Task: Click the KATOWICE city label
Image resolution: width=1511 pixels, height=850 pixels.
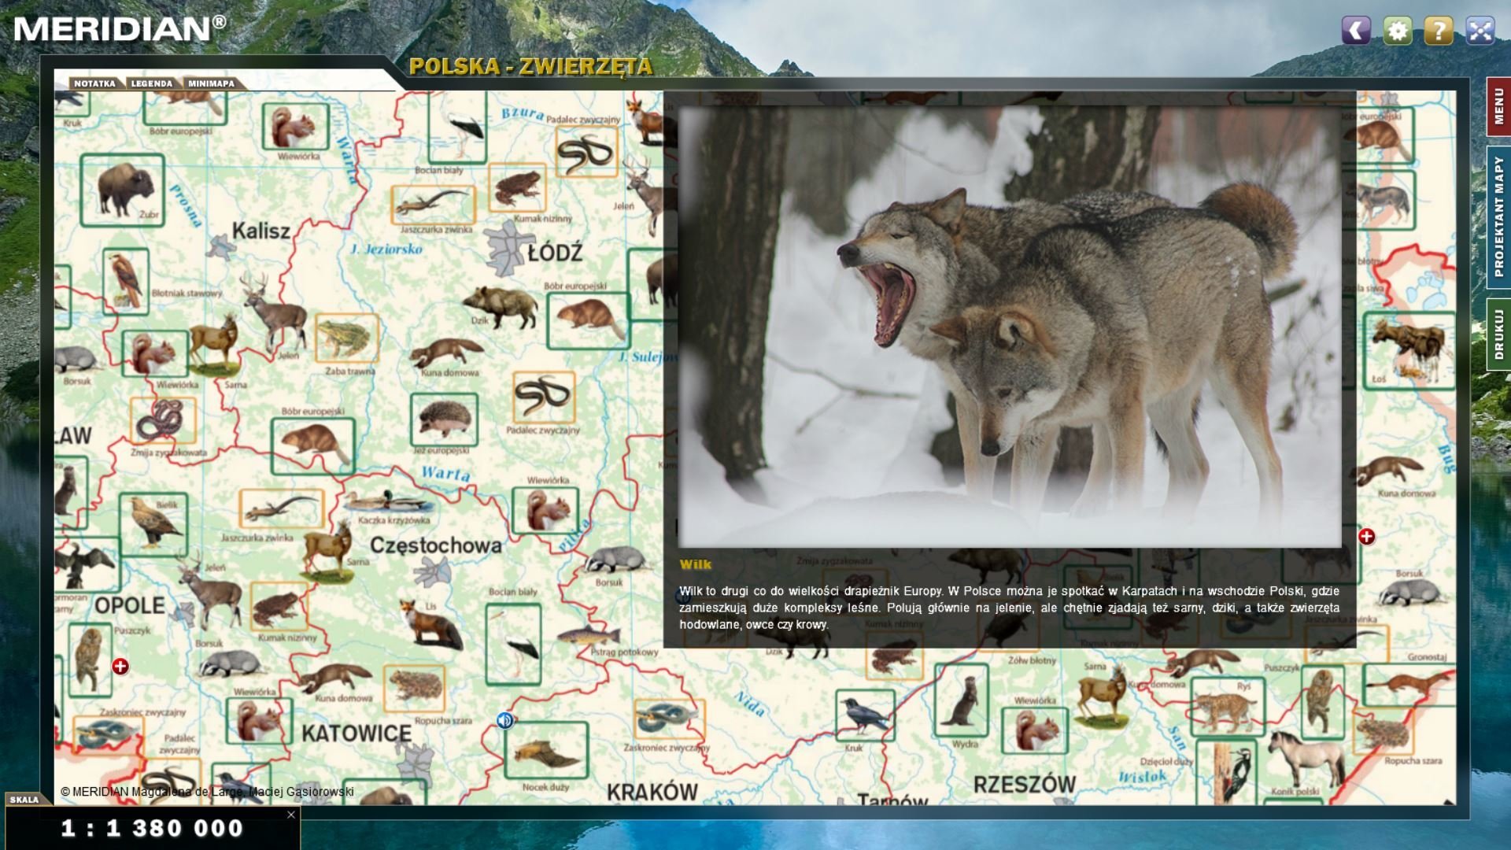Action: pyautogui.click(x=357, y=734)
